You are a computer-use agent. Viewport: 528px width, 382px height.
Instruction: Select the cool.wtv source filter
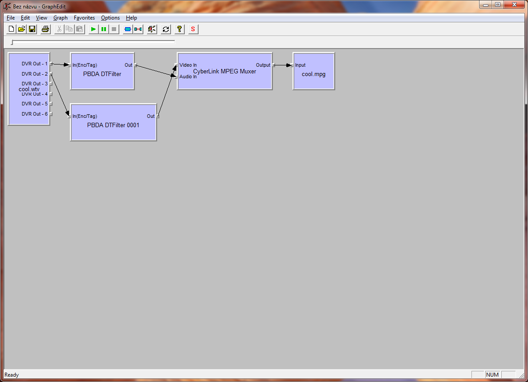tap(29, 89)
